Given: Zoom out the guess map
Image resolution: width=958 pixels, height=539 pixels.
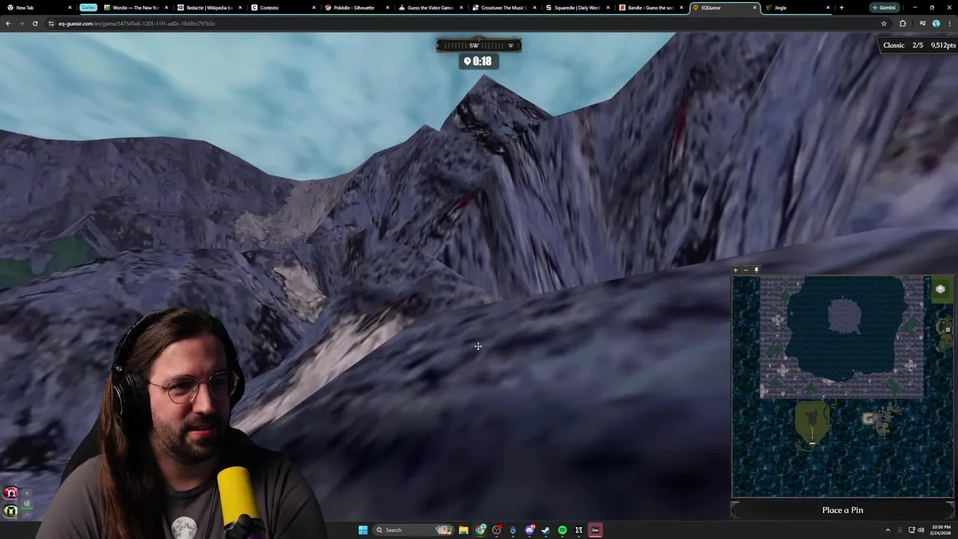Looking at the screenshot, I should (745, 269).
